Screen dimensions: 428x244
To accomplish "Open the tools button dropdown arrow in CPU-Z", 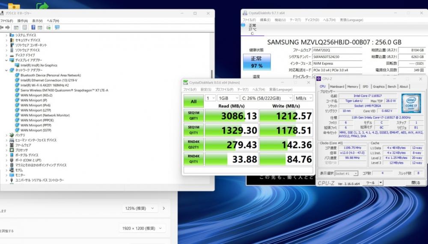I will 381,182.
